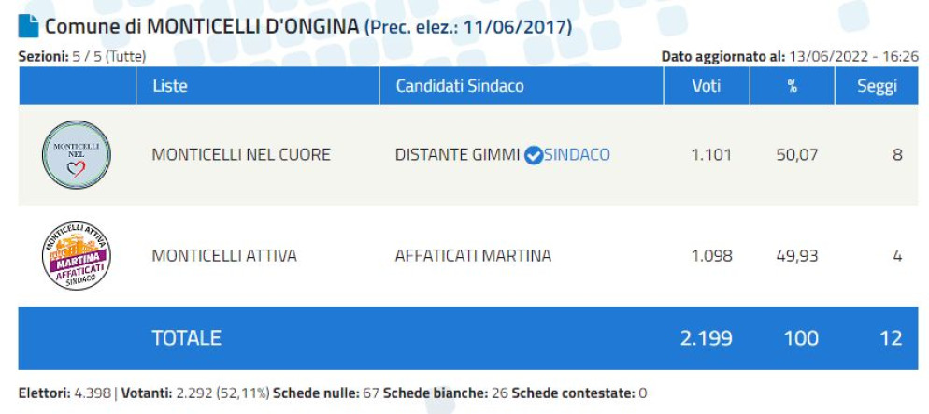Click the TOTALE row label
929x414 pixels.
186,338
